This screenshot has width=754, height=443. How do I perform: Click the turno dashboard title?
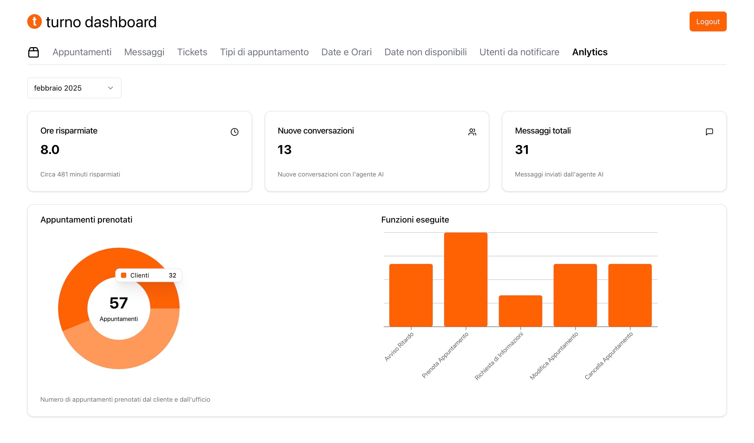pyautogui.click(x=101, y=22)
